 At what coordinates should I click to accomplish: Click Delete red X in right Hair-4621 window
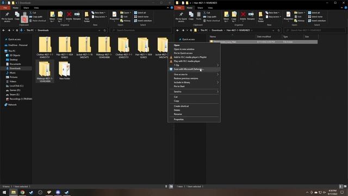(243, 16)
